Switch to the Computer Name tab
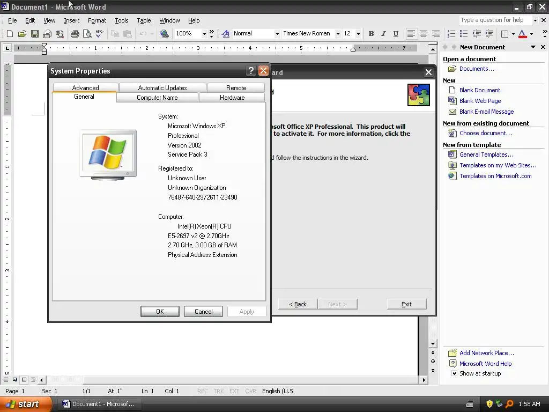Image resolution: width=549 pixels, height=412 pixels. [x=157, y=98]
